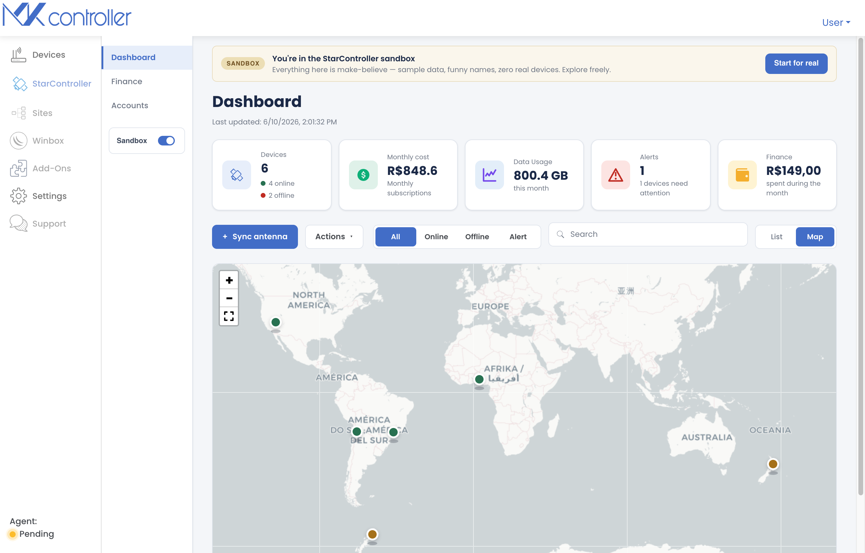Filter devices by All
The height and width of the screenshot is (553, 865).
click(396, 237)
